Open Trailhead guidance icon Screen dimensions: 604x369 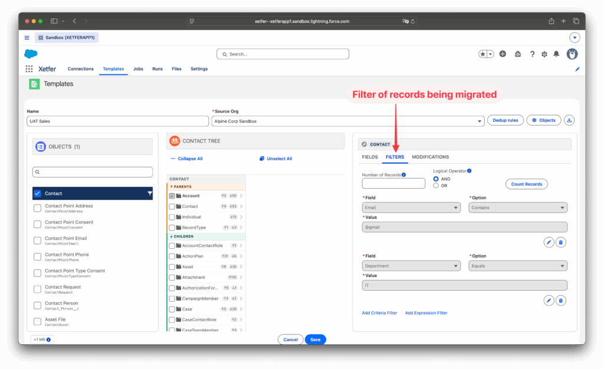[518, 54]
